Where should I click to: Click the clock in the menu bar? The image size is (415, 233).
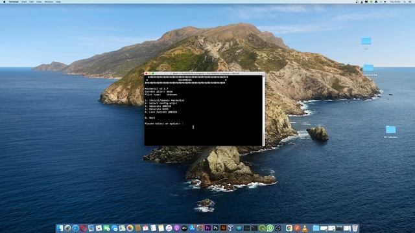tap(395, 1)
